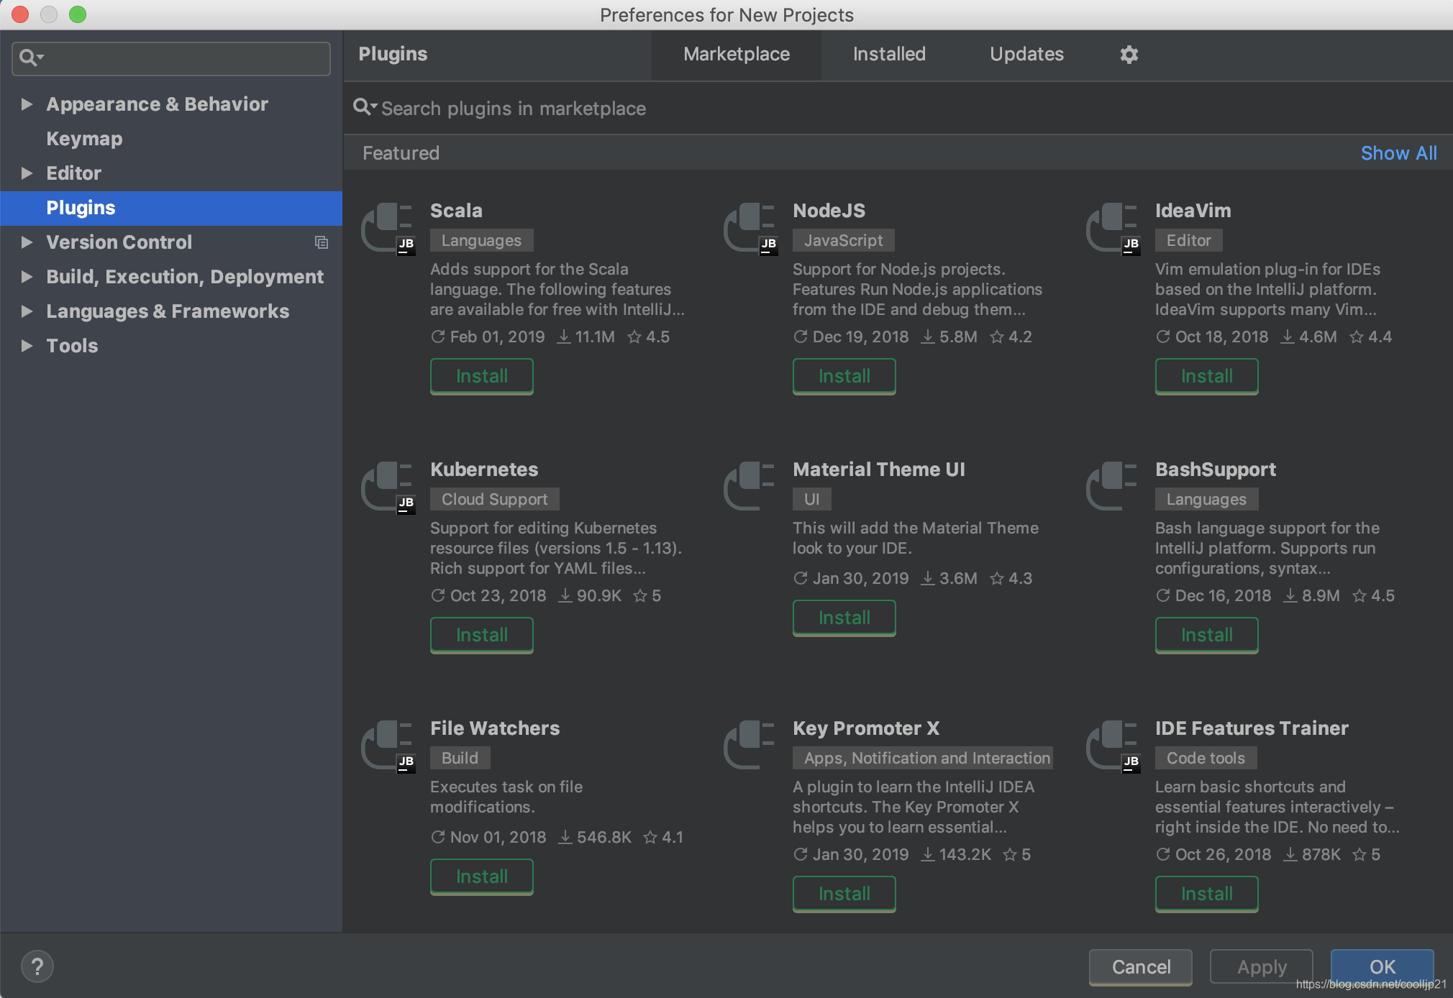Expand the Tools settings section
This screenshot has height=998, width=1453.
tap(27, 346)
